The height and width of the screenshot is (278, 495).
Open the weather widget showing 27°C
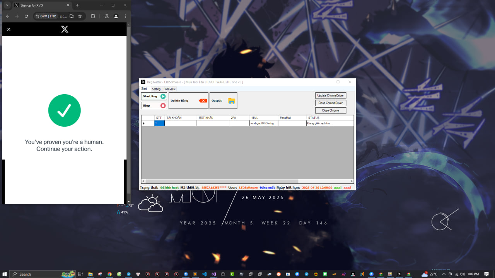click(x=429, y=274)
